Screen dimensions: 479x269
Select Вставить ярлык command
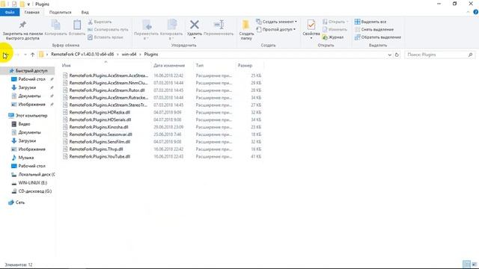tap(106, 37)
